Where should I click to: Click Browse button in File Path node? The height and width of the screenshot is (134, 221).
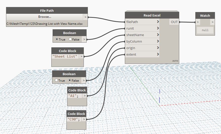45,17
